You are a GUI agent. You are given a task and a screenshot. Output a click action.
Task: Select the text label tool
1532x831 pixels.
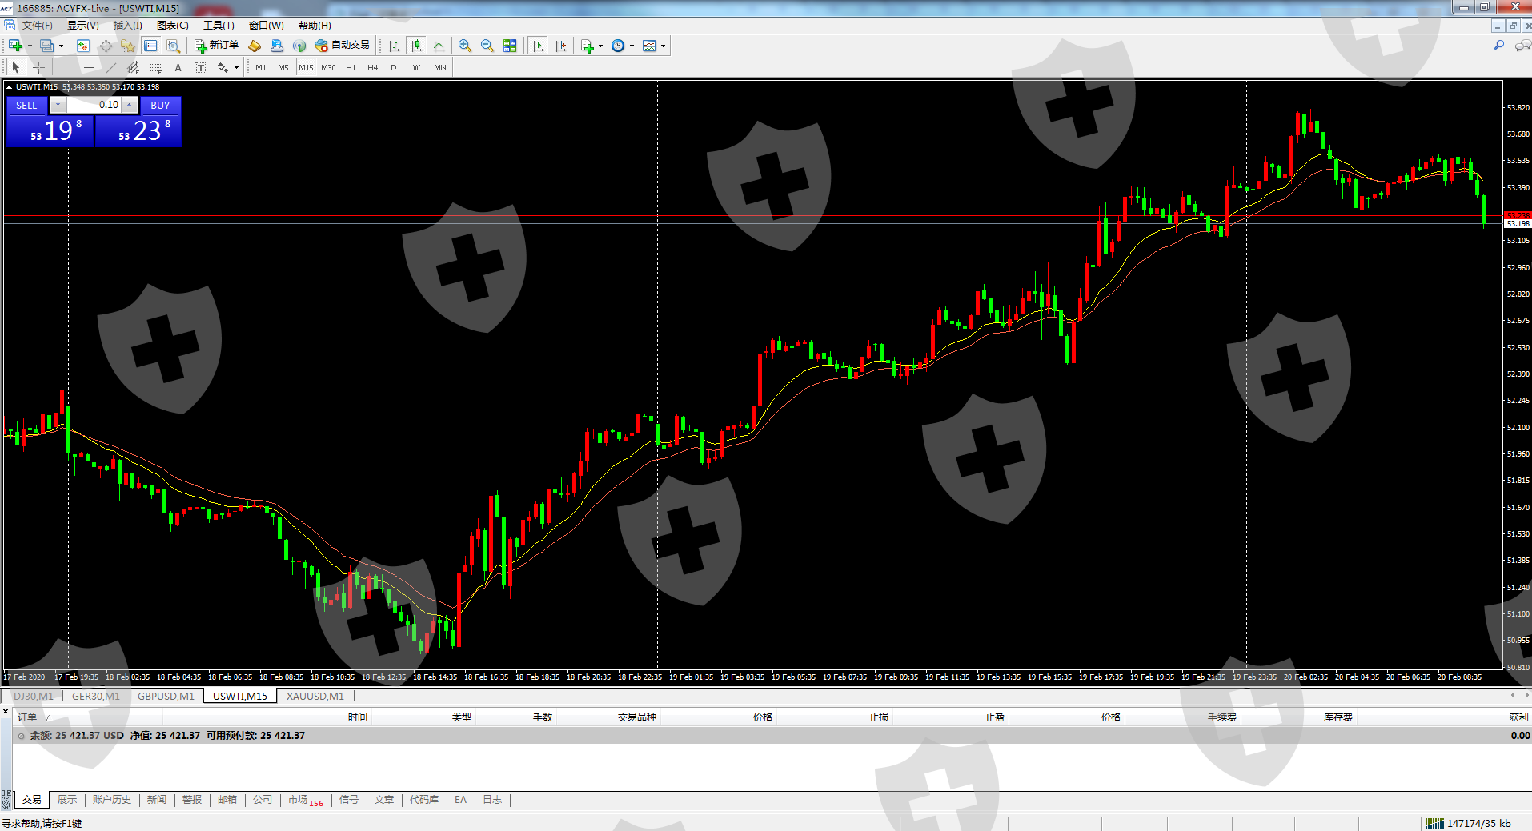click(x=178, y=67)
